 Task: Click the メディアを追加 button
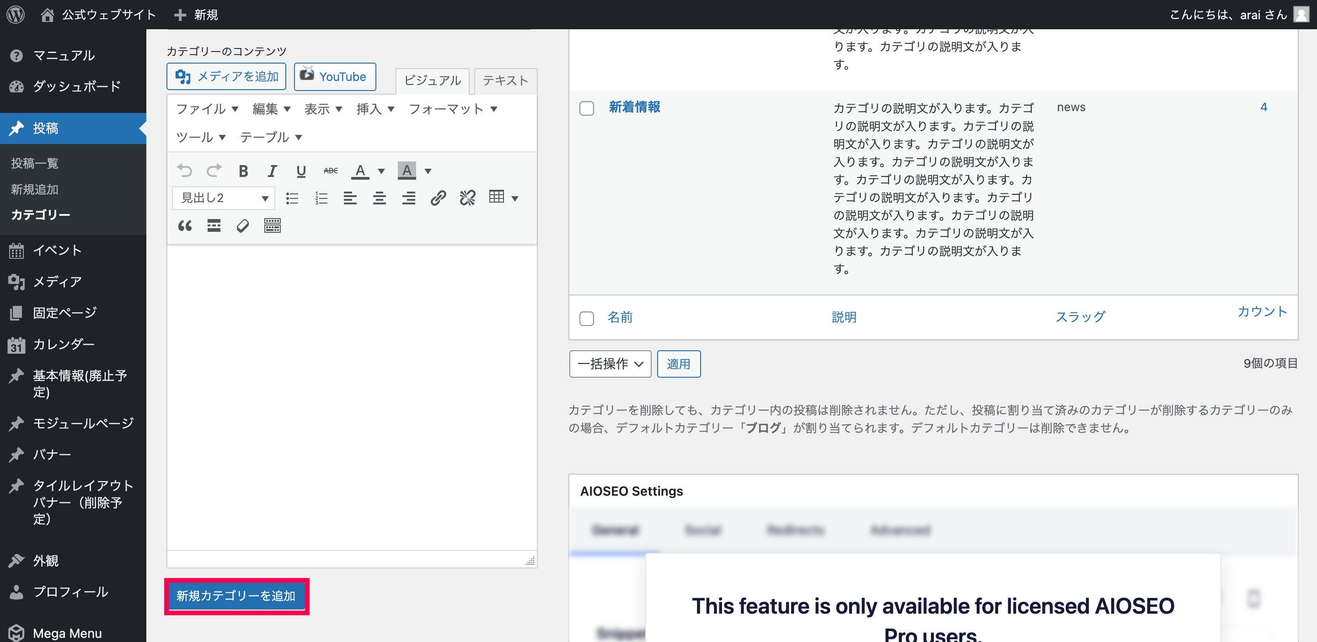pos(226,77)
